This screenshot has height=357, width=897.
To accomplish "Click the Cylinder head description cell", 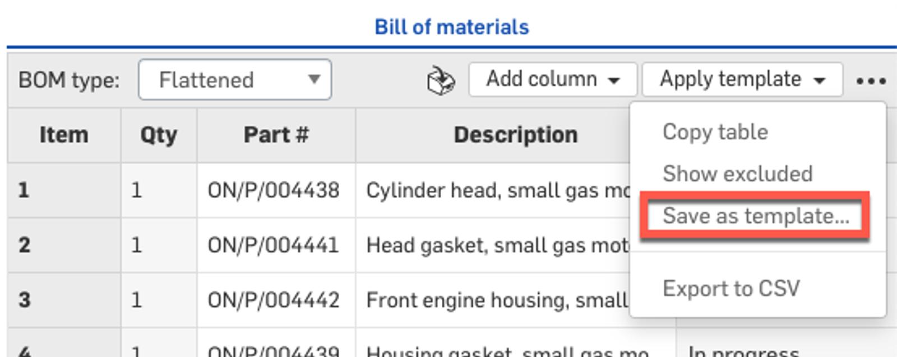I will coord(497,190).
